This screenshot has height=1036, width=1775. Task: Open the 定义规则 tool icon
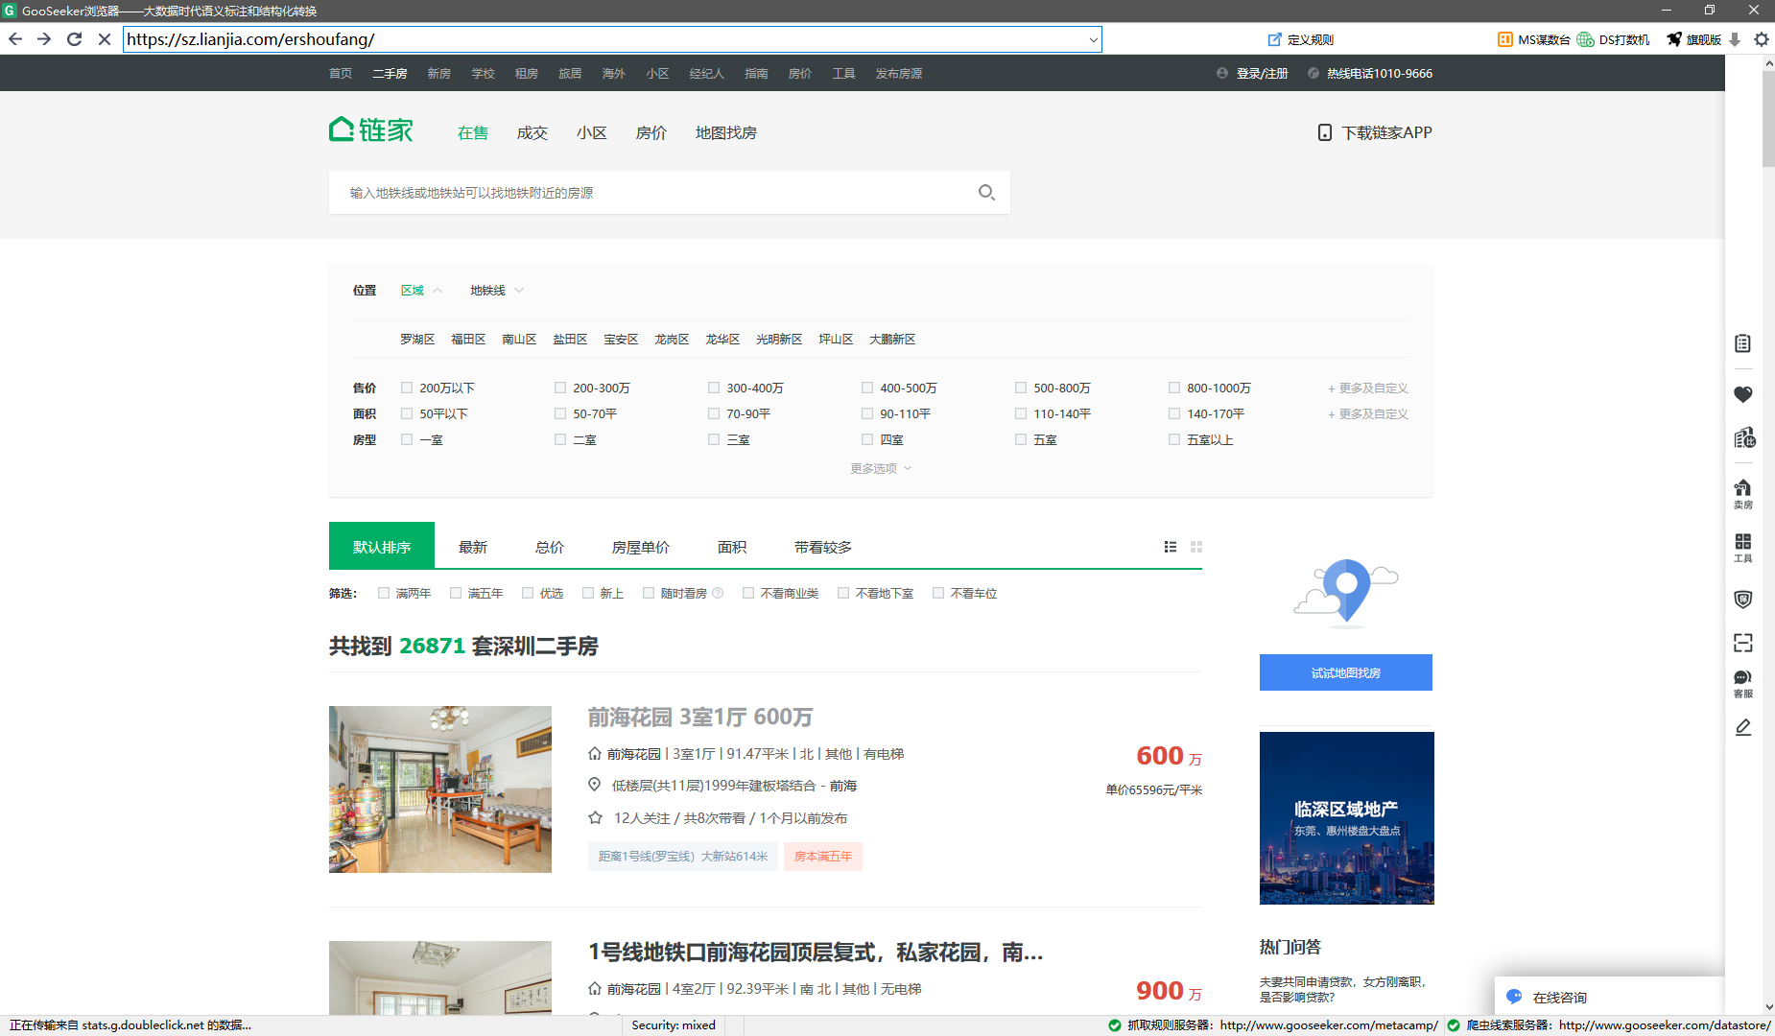click(x=1274, y=39)
